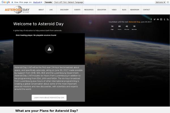Open the NEWSROOM menu item
Image resolution: width=170 pixels, height=113 pixels.
tap(135, 10)
